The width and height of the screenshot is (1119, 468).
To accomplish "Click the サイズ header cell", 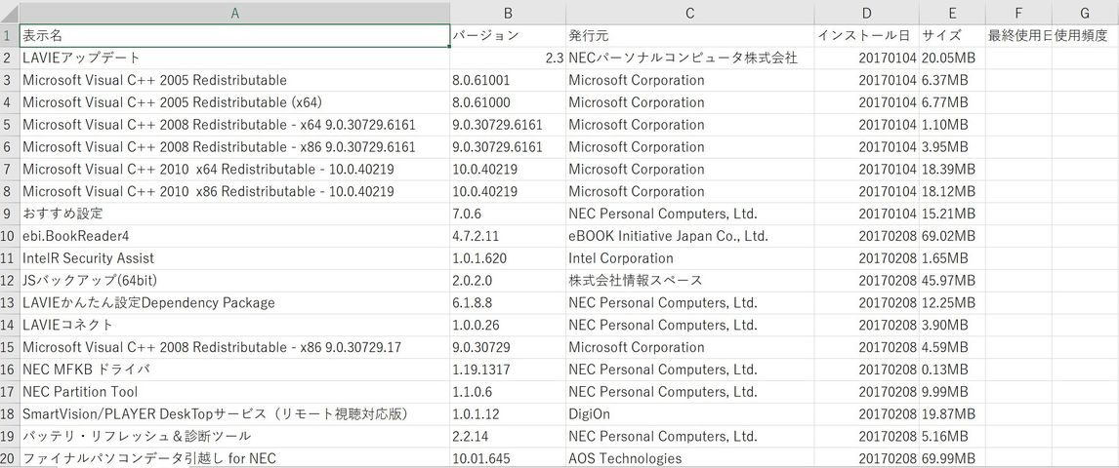I will 952,36.
